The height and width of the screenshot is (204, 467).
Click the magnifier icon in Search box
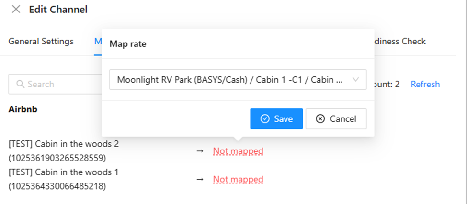click(x=20, y=84)
